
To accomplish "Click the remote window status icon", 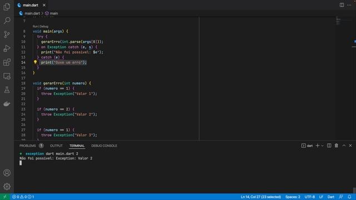I will click(x=5, y=197).
